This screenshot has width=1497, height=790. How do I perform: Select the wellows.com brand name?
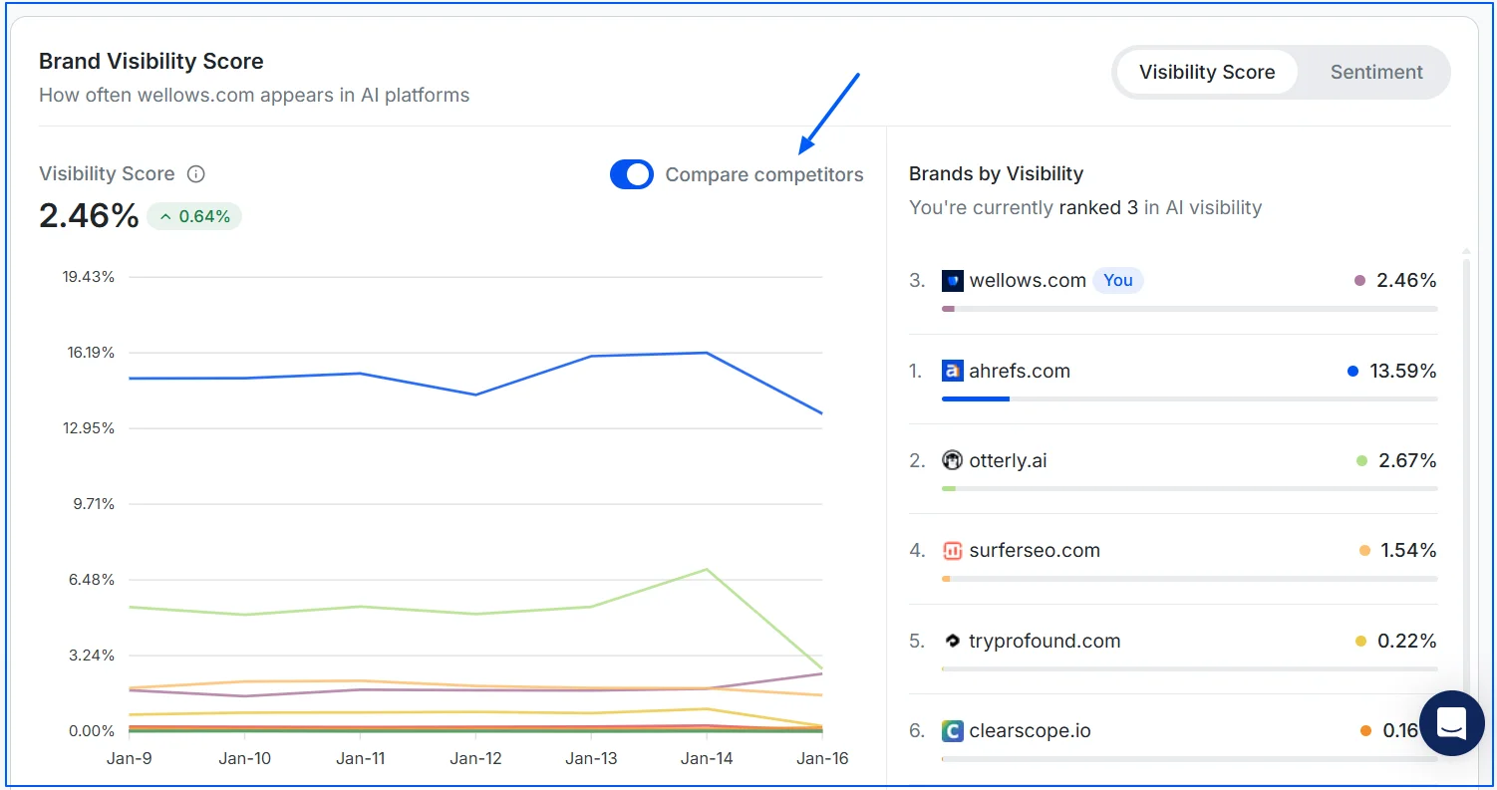[1028, 281]
